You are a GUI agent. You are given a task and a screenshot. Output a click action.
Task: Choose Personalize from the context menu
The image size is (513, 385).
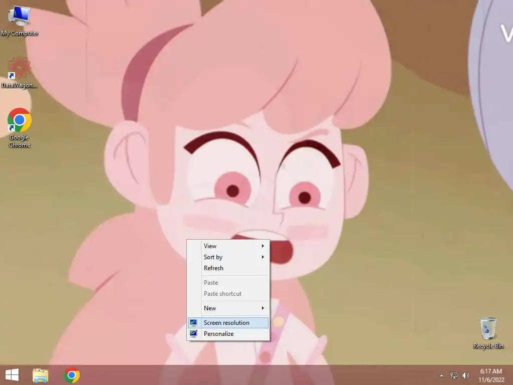point(228,334)
